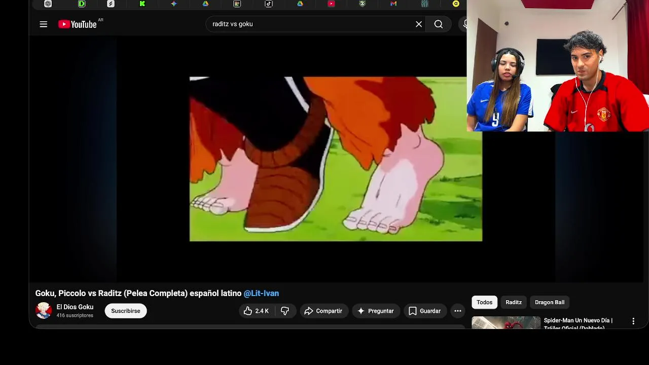Screen dimensions: 649x365
Task: Clear the search box with X
Action: (x=419, y=24)
